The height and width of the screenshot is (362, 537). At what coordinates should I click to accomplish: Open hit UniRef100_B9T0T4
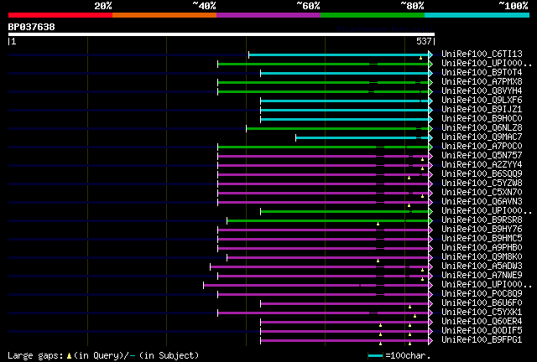coord(482,73)
